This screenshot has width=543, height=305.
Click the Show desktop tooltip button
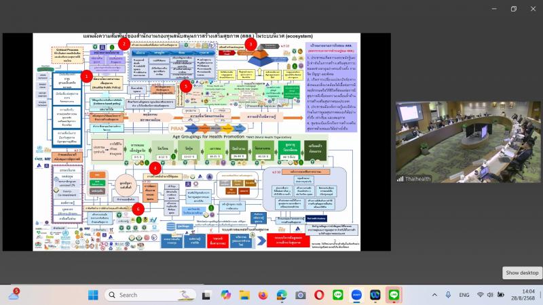pos(522,273)
